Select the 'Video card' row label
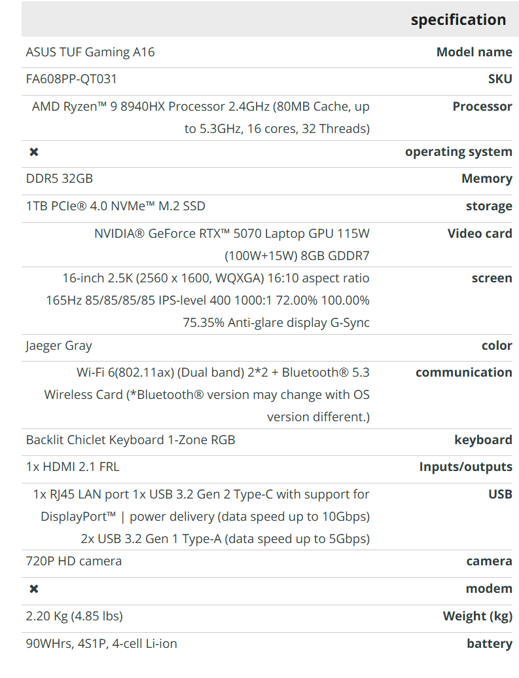The height and width of the screenshot is (678, 519). (480, 234)
